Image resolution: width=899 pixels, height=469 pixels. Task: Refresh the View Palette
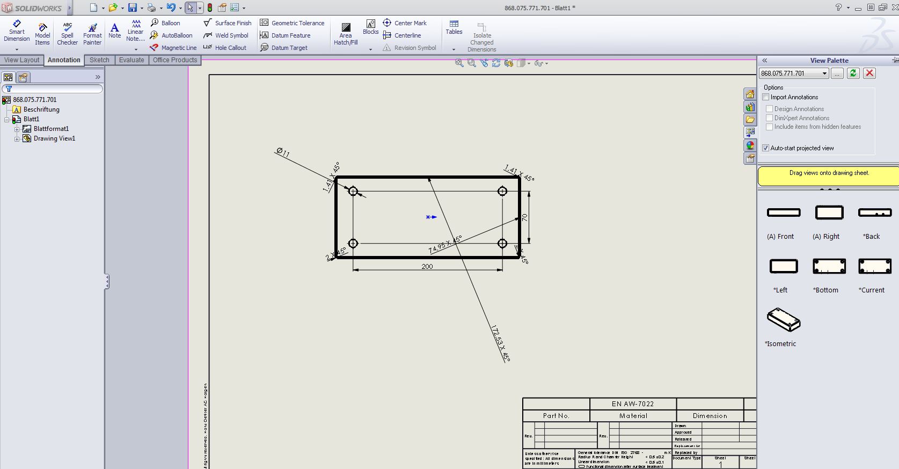coord(853,73)
